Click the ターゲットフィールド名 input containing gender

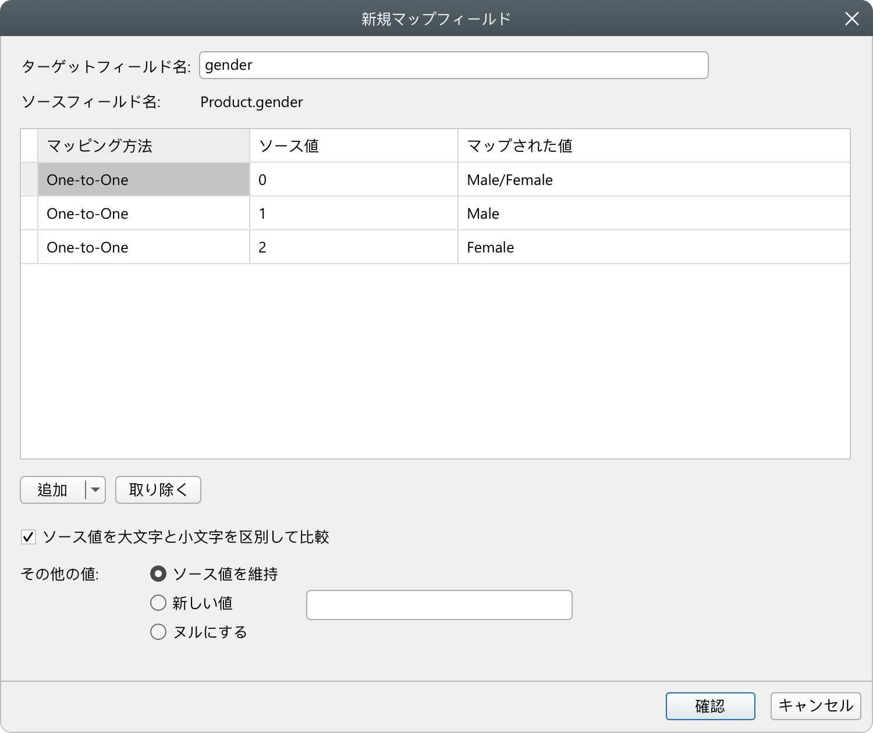coord(453,65)
